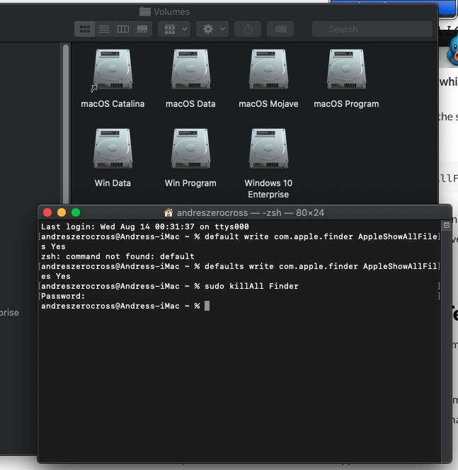Image resolution: width=458 pixels, height=470 pixels.
Task: Select the macOS Catalina volume icon
Action: 113,69
